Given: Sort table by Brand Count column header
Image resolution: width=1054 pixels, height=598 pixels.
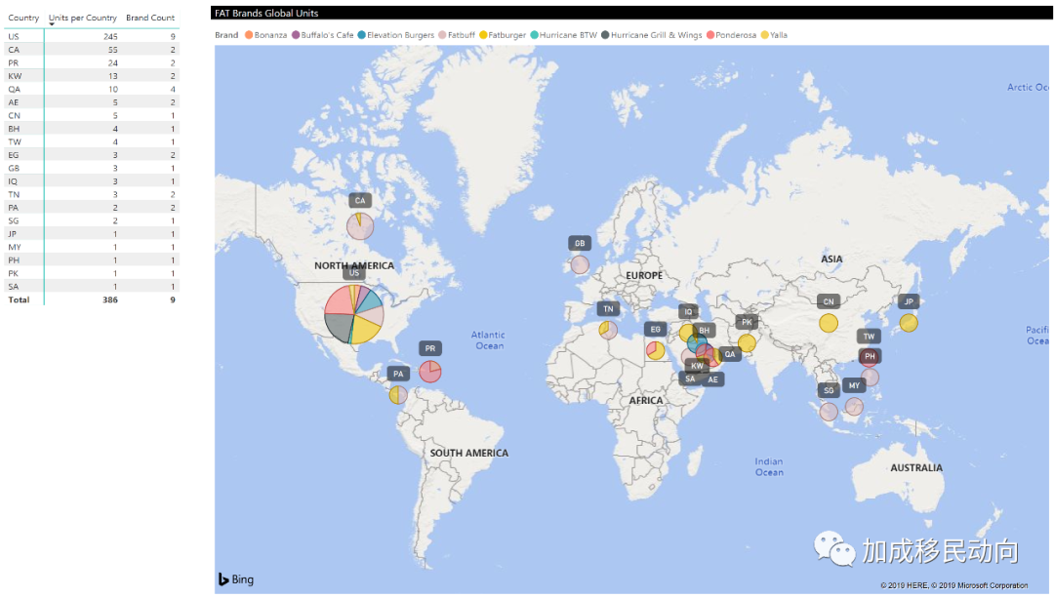Looking at the screenshot, I should pyautogui.click(x=150, y=18).
